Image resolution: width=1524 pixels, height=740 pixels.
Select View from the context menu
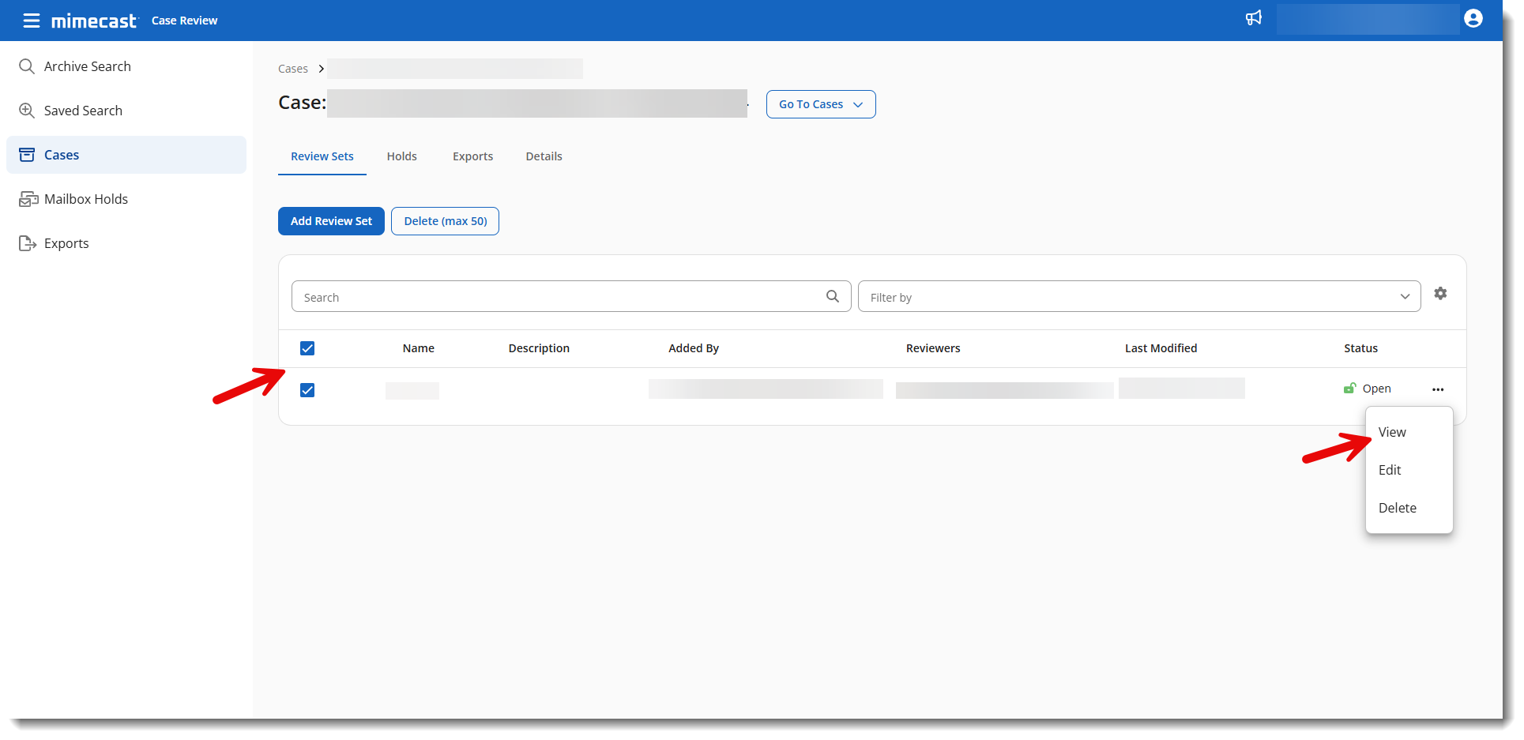point(1392,432)
